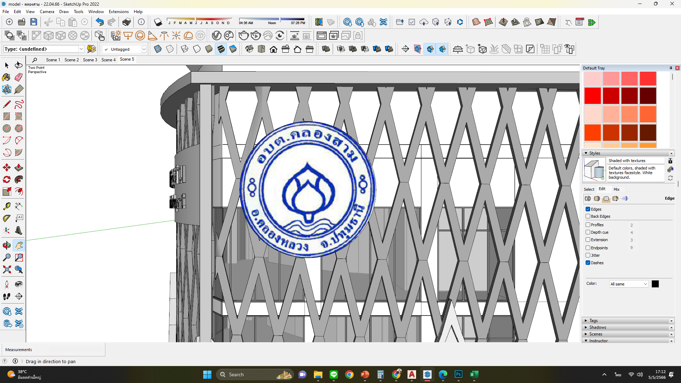
Task: Select the Paint Bucket tool
Action: [6, 77]
